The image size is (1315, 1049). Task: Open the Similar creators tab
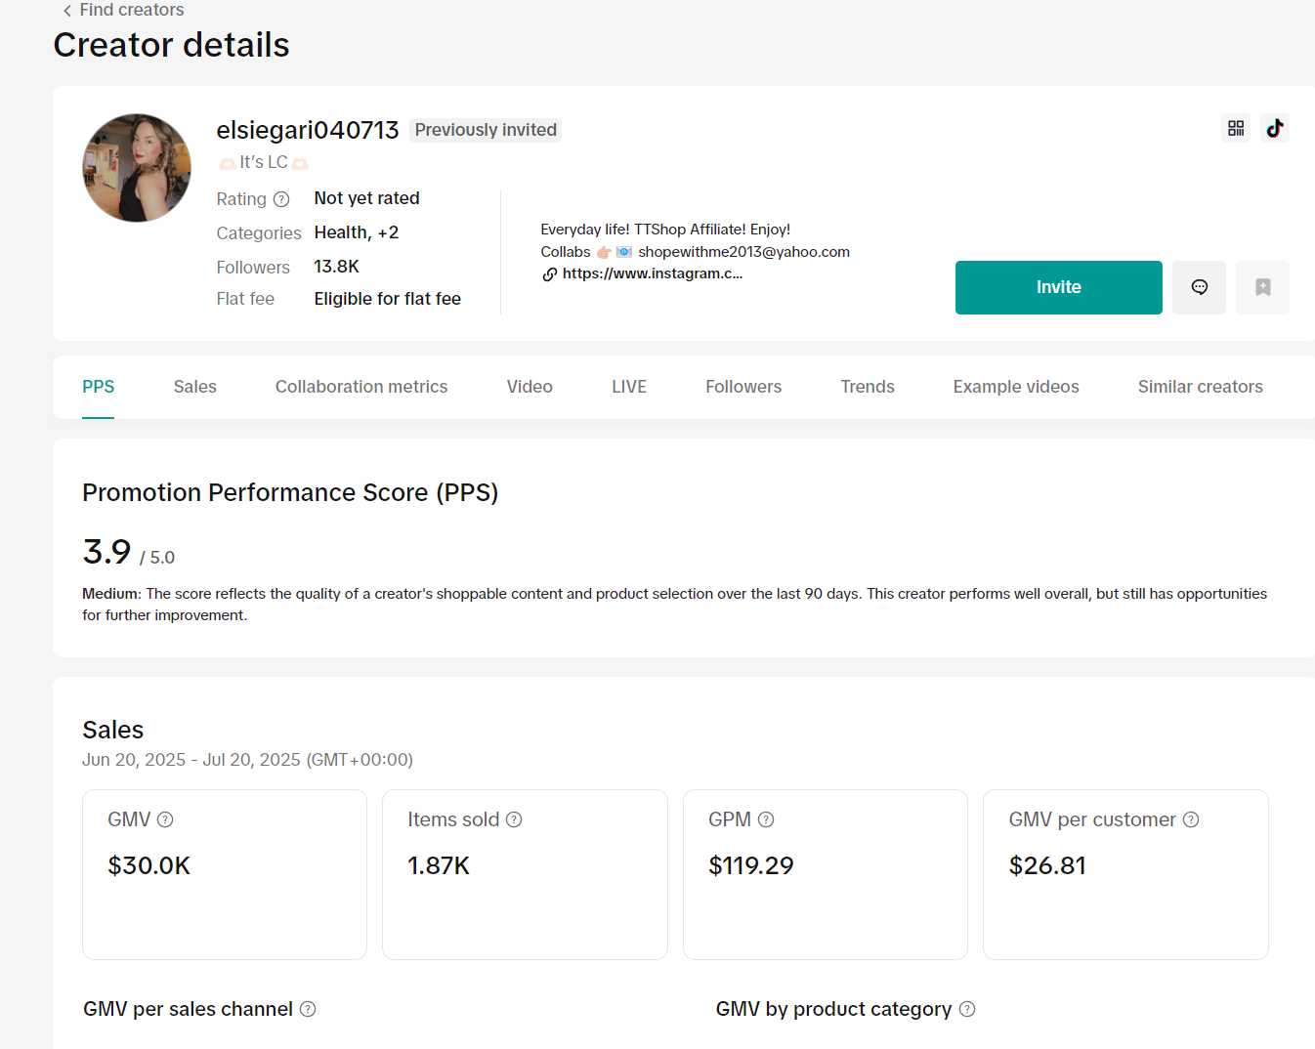pos(1200,387)
